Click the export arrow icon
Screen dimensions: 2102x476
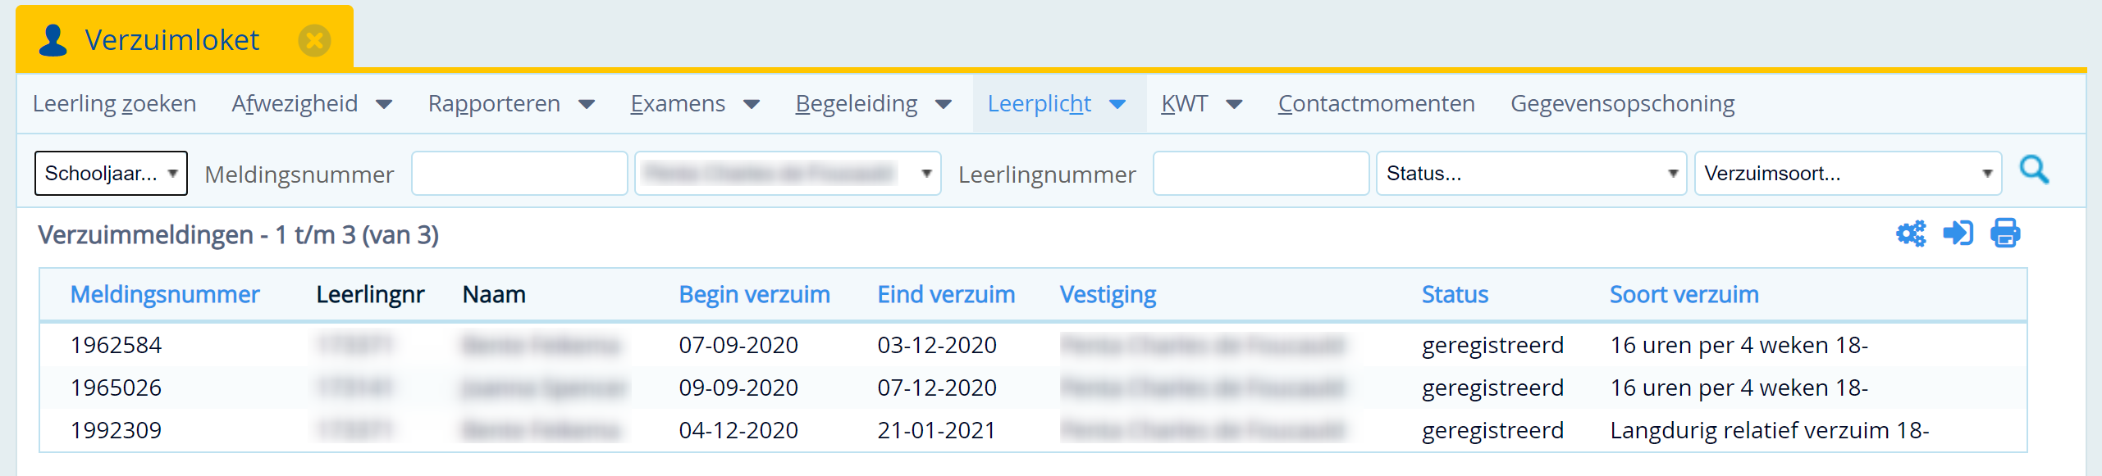click(1958, 233)
